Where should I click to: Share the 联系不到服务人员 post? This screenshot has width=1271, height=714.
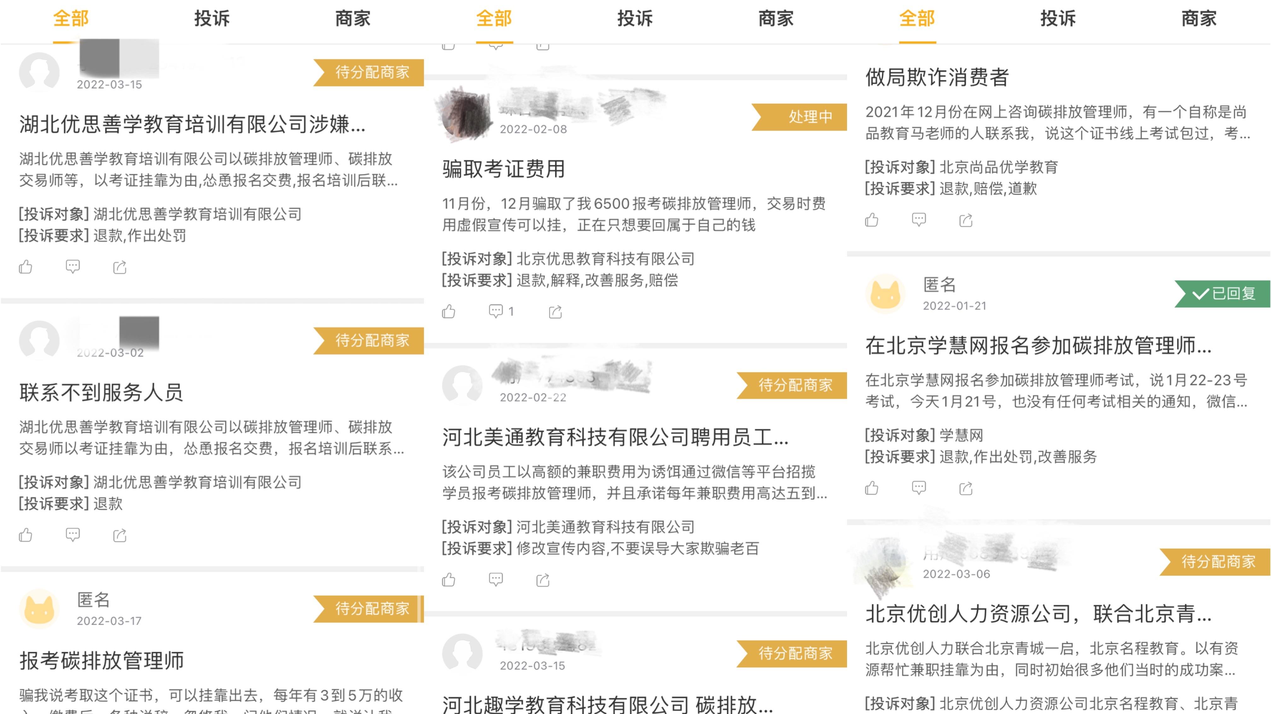click(120, 535)
